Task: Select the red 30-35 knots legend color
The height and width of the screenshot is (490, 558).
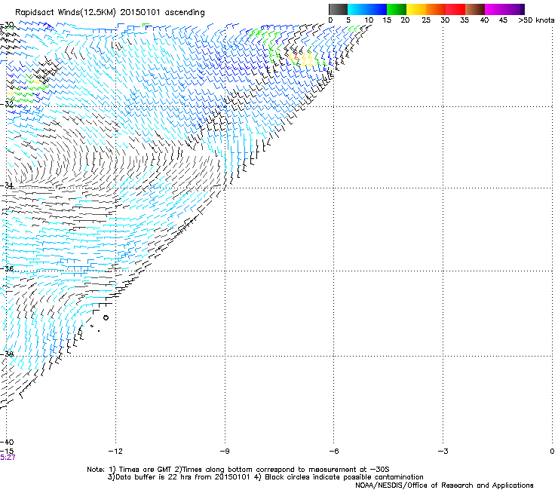Action: [455, 9]
